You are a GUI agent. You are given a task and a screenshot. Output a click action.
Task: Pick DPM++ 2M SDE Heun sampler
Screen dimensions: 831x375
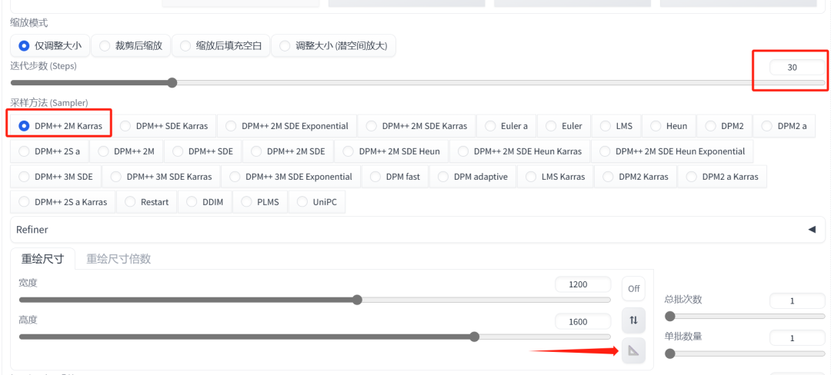(x=391, y=151)
